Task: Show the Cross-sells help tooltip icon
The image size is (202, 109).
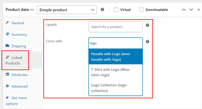Action: point(148,42)
